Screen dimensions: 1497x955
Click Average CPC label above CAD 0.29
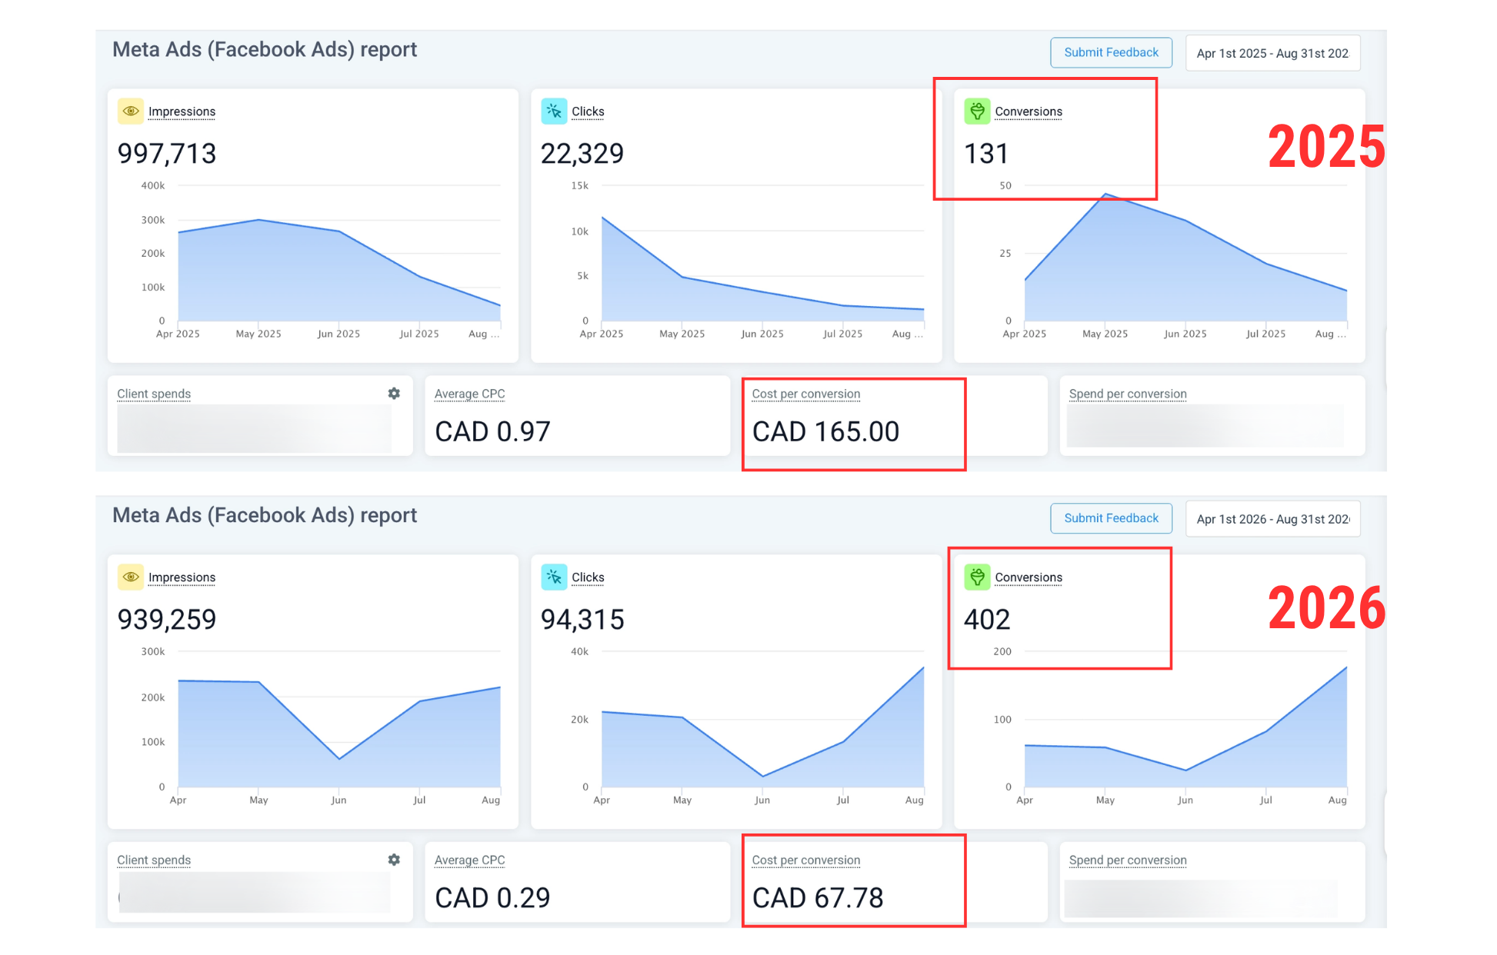(x=469, y=860)
